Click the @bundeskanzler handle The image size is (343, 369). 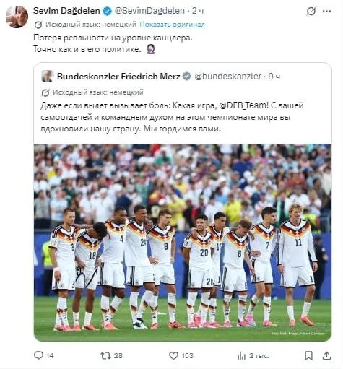pyautogui.click(x=227, y=77)
